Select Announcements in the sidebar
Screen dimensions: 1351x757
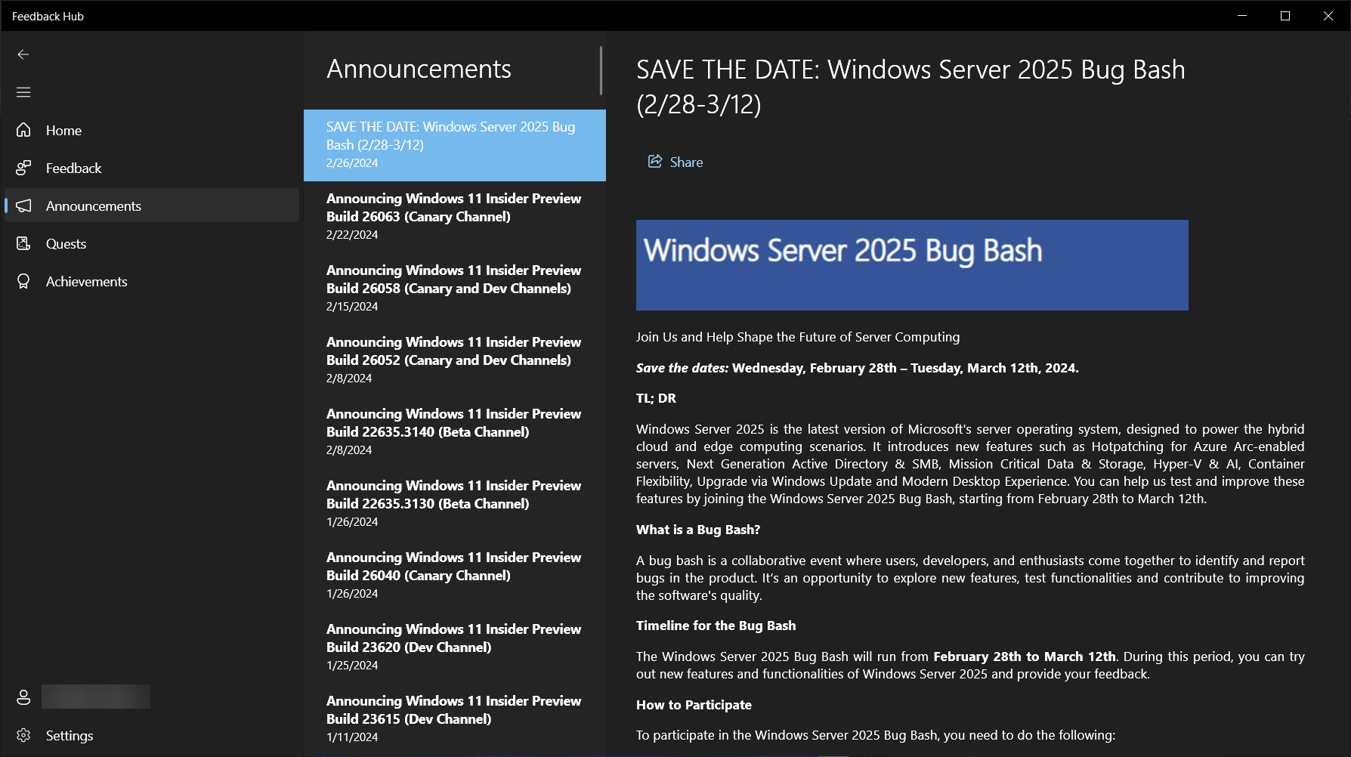[152, 205]
